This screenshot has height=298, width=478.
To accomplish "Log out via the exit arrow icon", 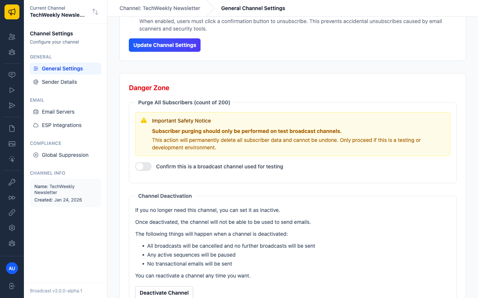I will (12, 286).
